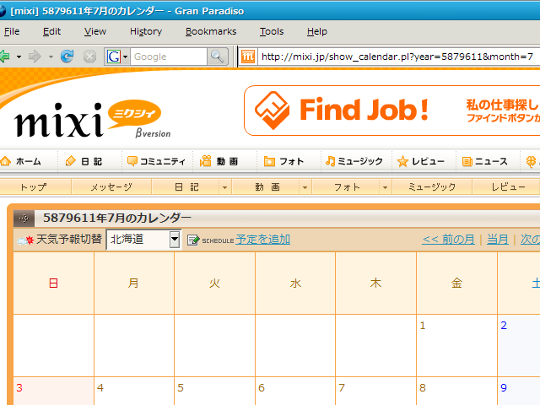Go to previous month via << 前の月
The height and width of the screenshot is (405, 540).
pyautogui.click(x=448, y=239)
